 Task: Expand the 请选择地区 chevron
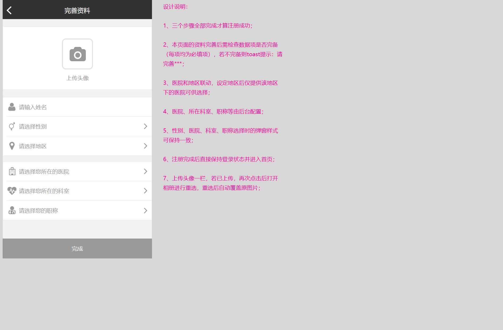click(145, 146)
